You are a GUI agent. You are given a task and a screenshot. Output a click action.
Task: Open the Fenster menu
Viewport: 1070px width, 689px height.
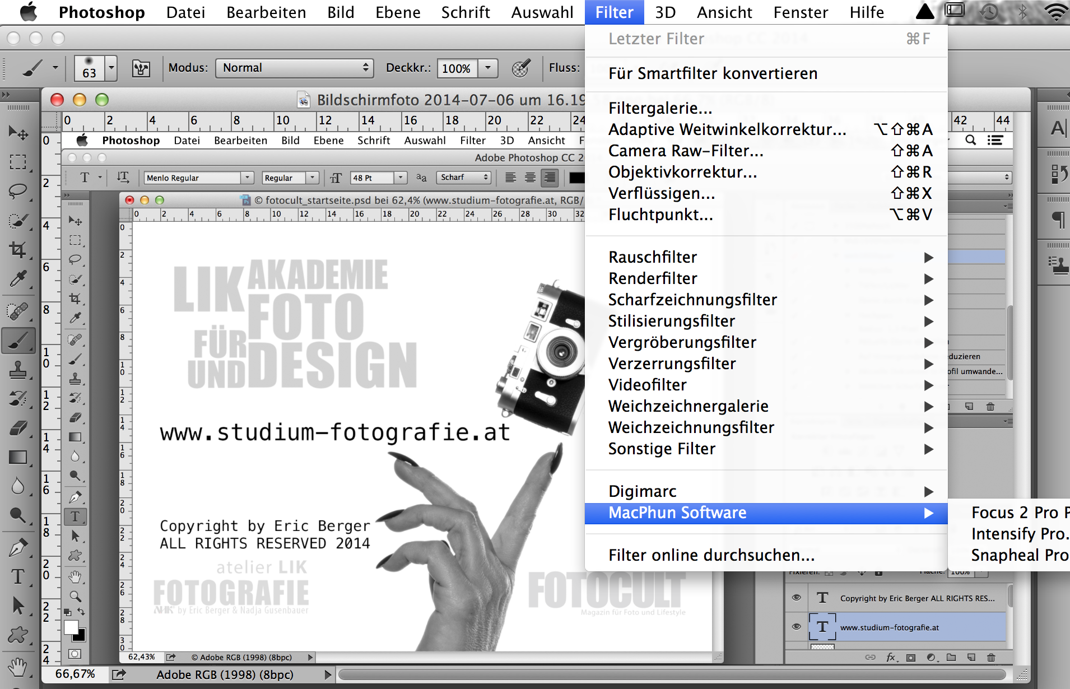point(801,12)
